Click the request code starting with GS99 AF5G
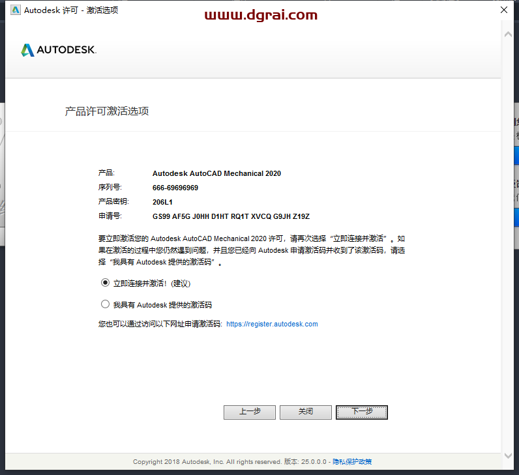The width and height of the screenshot is (519, 475). [x=231, y=217]
